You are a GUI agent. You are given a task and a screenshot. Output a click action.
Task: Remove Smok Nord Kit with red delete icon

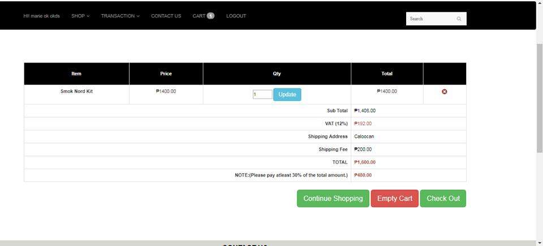pyautogui.click(x=445, y=91)
